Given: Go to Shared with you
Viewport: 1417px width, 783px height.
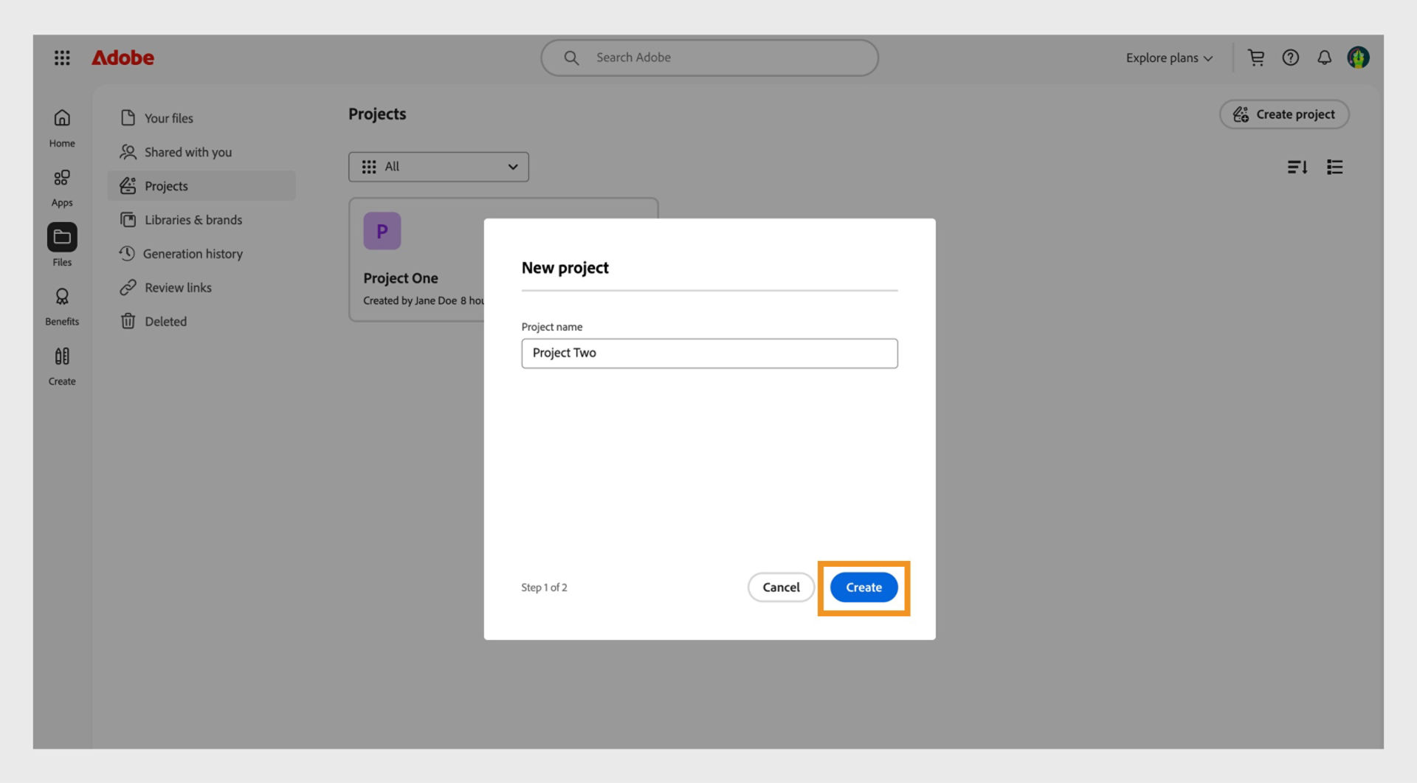Looking at the screenshot, I should click(187, 152).
